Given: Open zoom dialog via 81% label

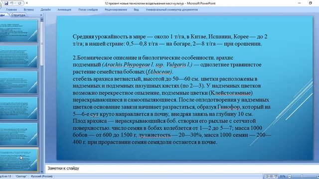Looking at the screenshot, I should coord(283,177).
